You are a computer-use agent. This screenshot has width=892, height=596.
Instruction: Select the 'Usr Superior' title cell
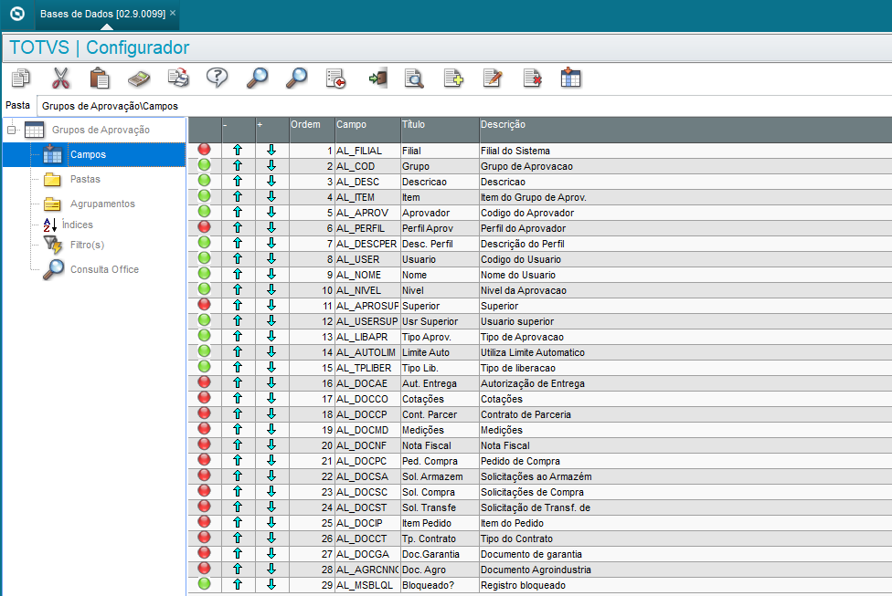[440, 321]
